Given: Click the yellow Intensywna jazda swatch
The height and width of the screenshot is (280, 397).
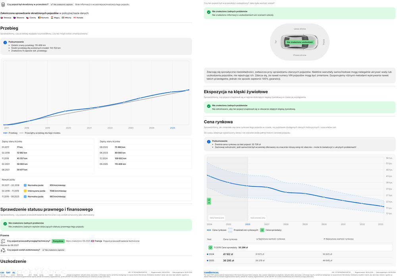Looking at the screenshot, I should [x=25, y=191].
